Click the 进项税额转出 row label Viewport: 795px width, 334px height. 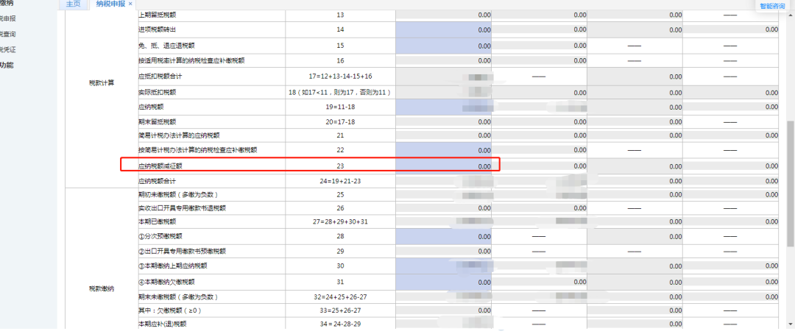pyautogui.click(x=158, y=30)
